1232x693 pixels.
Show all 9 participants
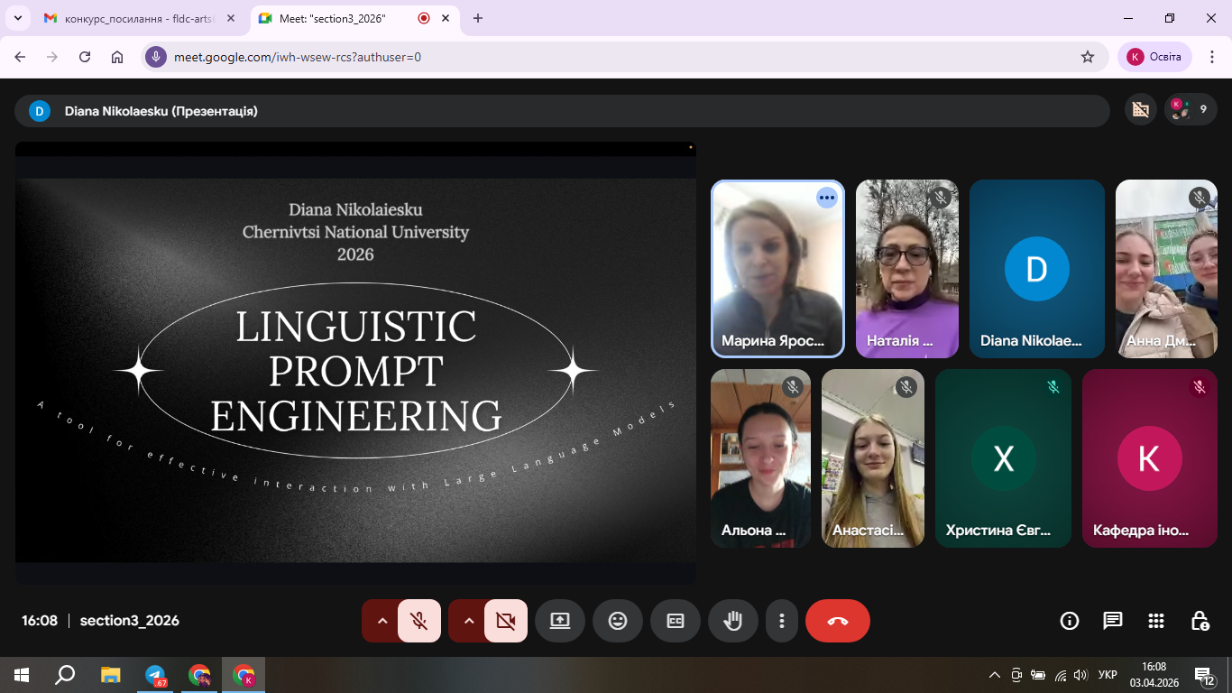1191,110
